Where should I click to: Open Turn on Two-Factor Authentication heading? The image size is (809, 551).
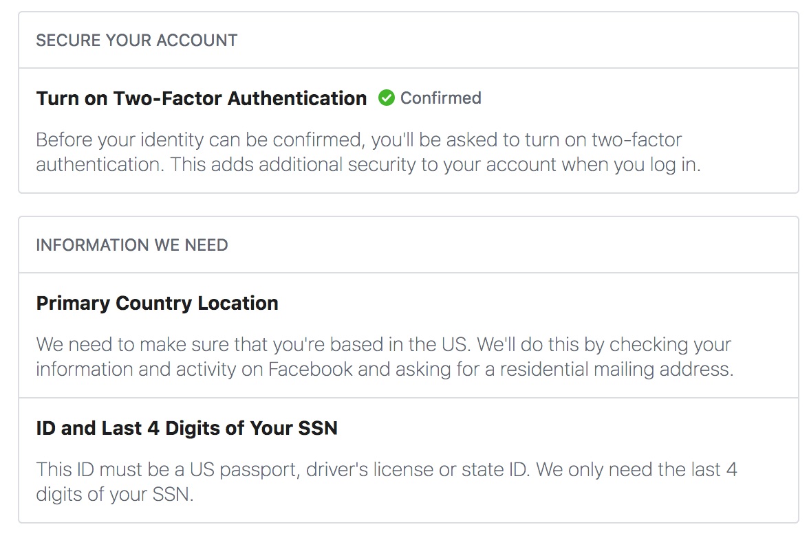(x=201, y=98)
